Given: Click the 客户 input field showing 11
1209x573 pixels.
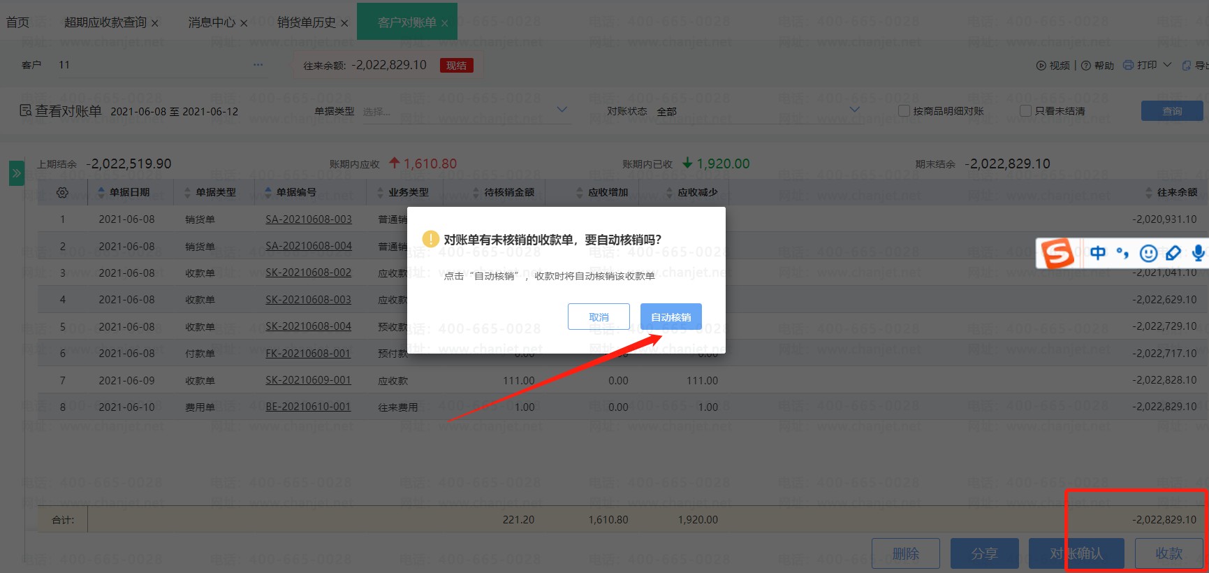Looking at the screenshot, I should [x=154, y=65].
